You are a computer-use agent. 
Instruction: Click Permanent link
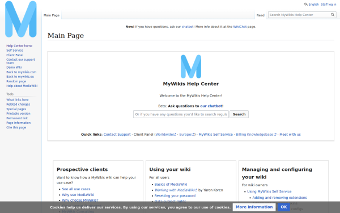pyautogui.click(x=17, y=118)
